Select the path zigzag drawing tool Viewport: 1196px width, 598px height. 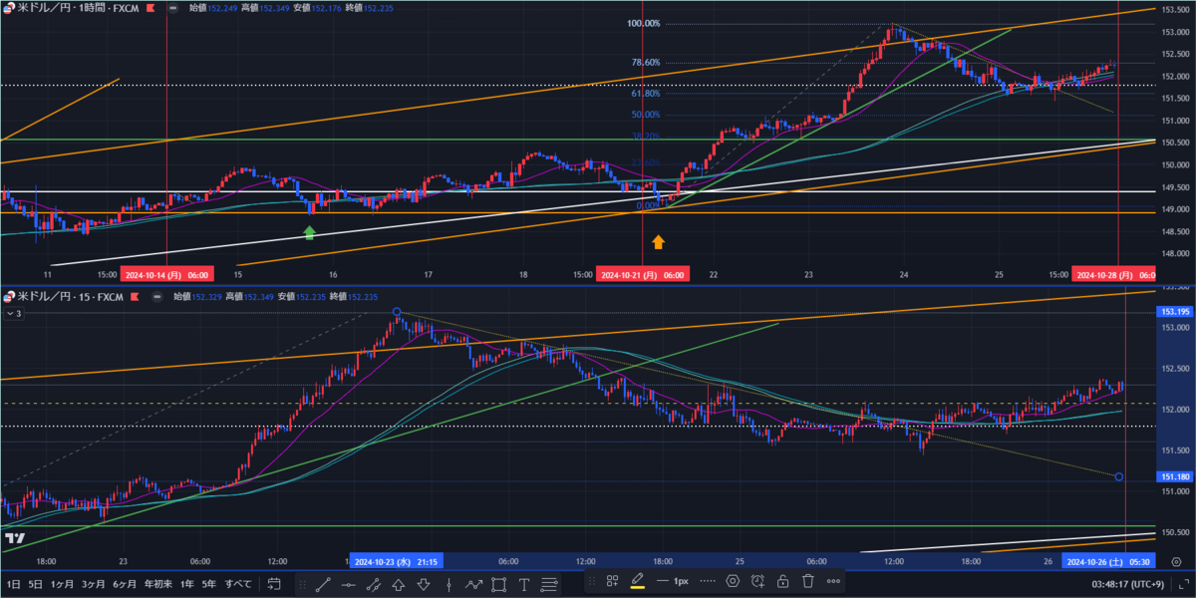[473, 584]
